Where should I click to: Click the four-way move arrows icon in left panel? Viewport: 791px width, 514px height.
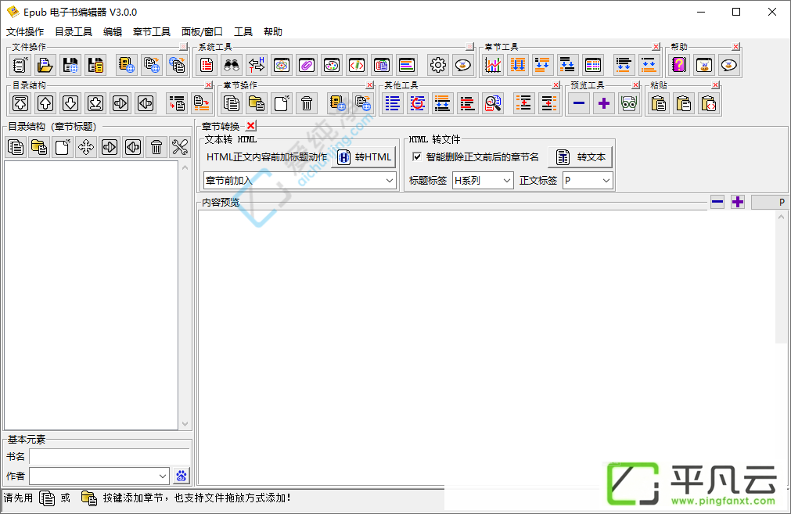coord(86,147)
